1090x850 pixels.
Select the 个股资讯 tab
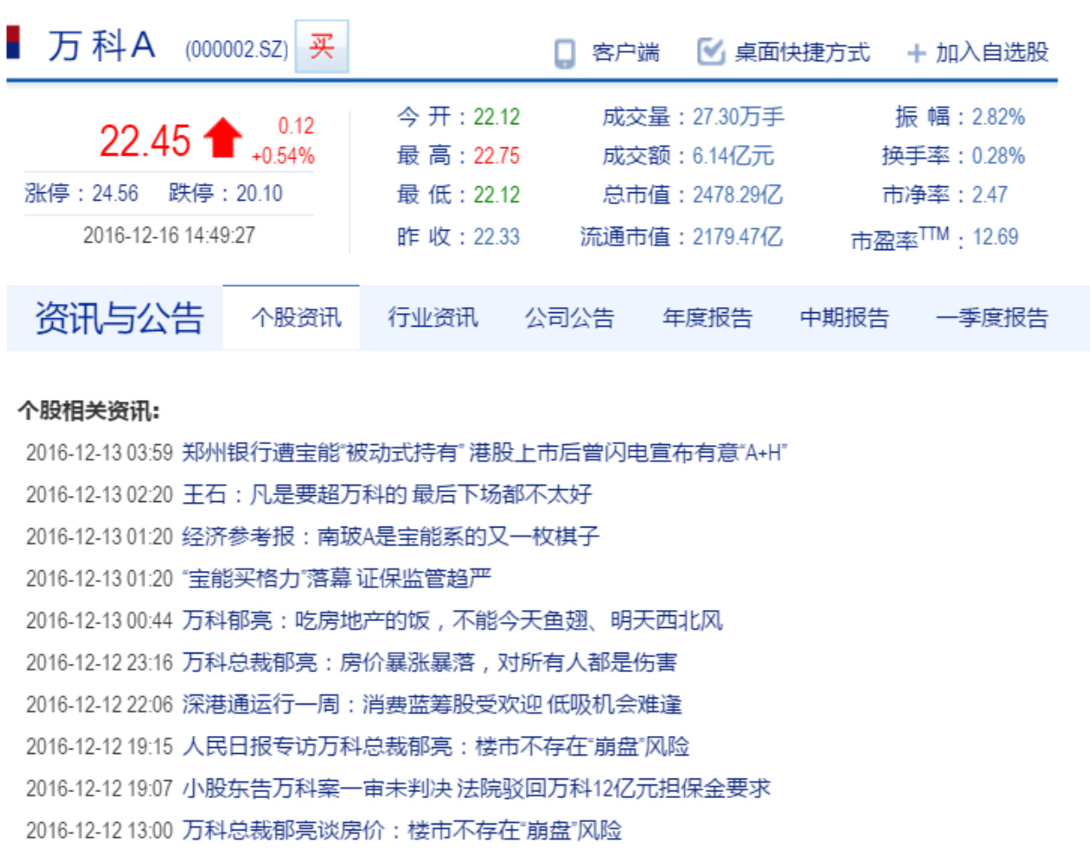[x=296, y=318]
